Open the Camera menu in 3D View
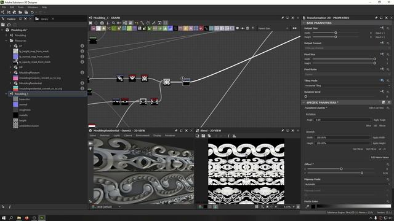This screenshot has width=394, height=221. pyautogui.click(x=128, y=136)
